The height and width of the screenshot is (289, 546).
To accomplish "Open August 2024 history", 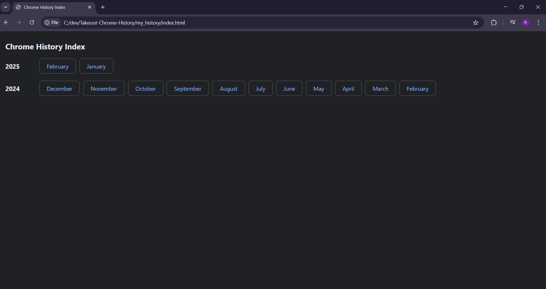I will pos(229,88).
